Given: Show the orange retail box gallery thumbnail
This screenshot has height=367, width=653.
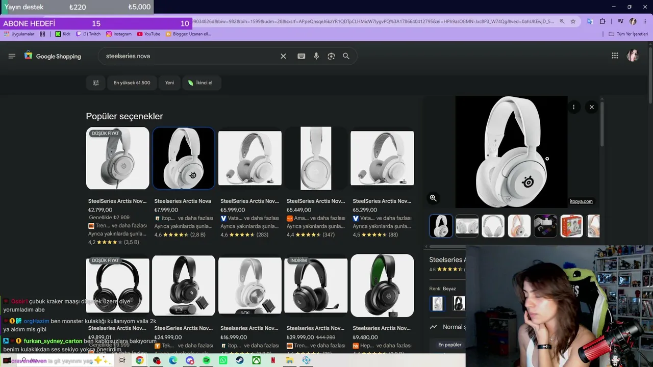Looking at the screenshot, I should coord(572,226).
